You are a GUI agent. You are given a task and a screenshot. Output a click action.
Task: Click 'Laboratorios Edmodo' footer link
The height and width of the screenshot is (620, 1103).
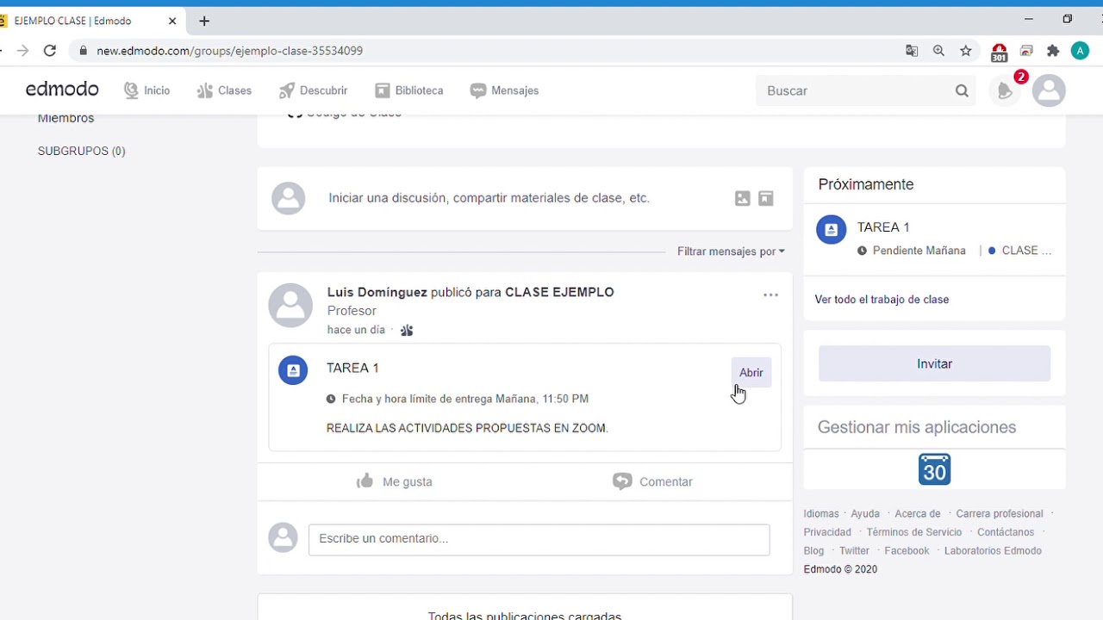[x=993, y=551]
